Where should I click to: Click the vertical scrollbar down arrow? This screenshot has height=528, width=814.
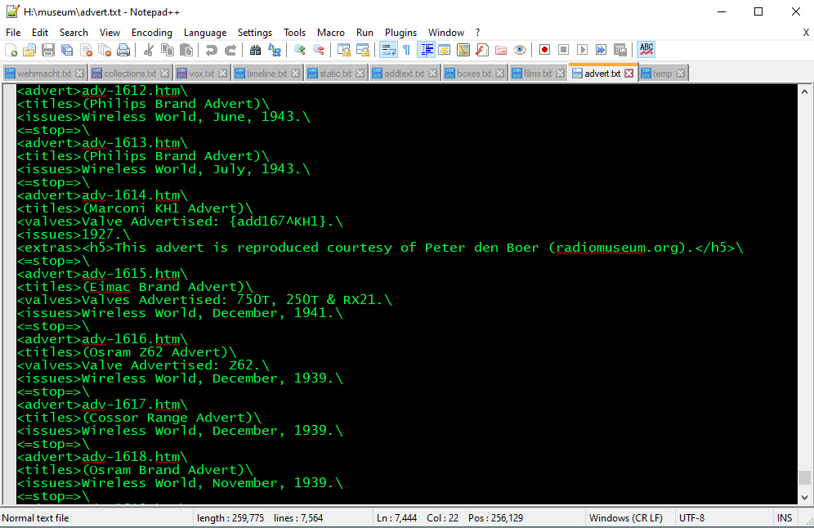(x=804, y=498)
